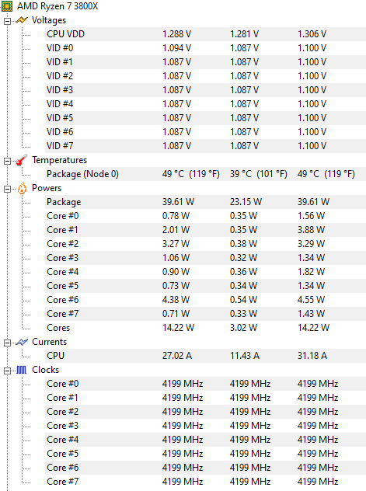Click the CPU maximum current 31.18 A

(312, 356)
